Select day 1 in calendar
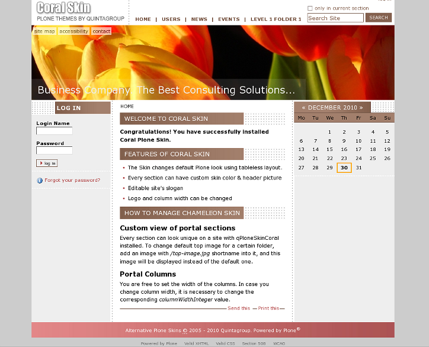Viewport: 429px width, 347px height. pos(329,132)
